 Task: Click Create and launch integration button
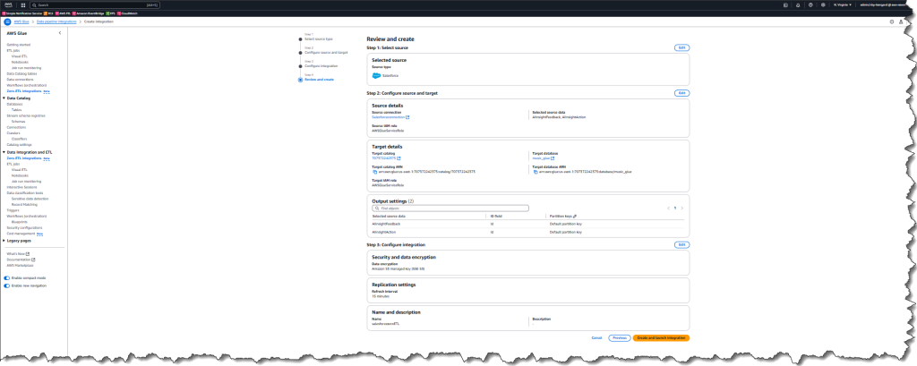pos(662,338)
